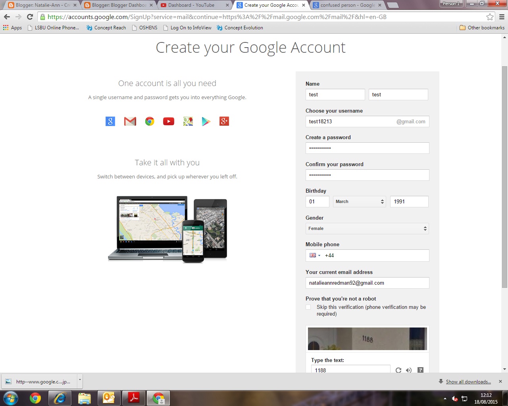Viewport: 508px width, 406px height.
Task: Tick the skip verification checkbox
Action: [x=308, y=307]
